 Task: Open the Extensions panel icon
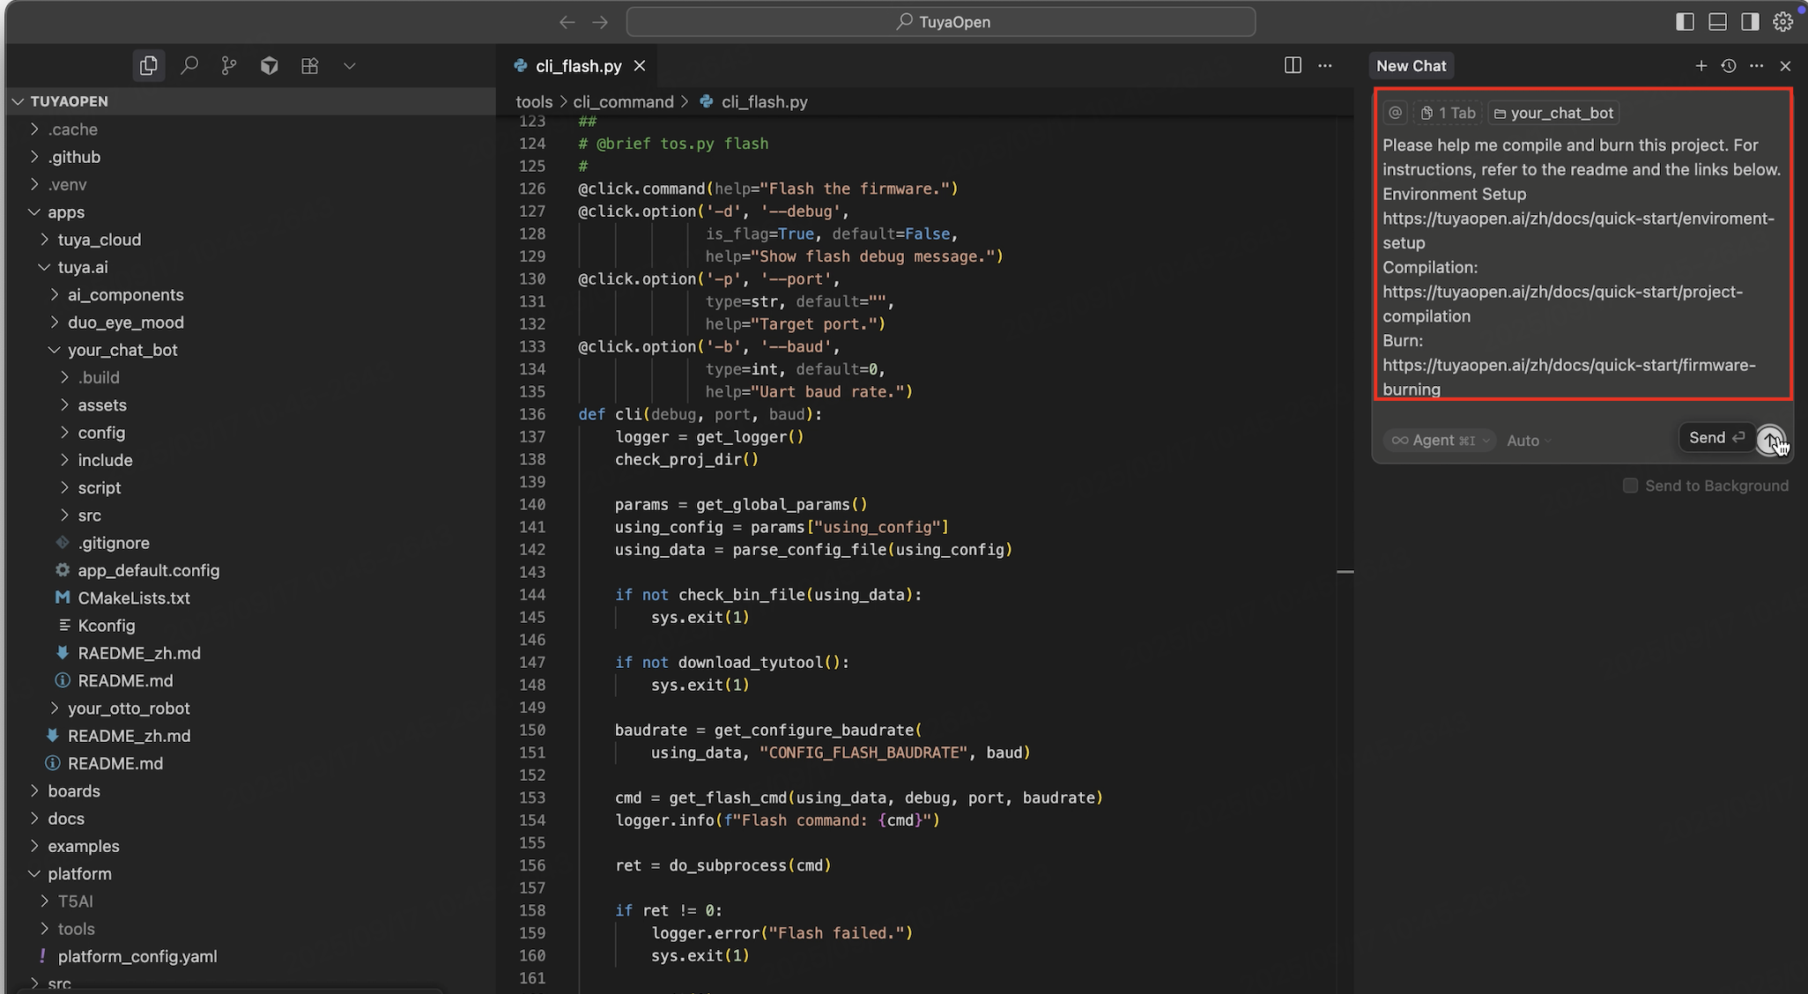point(309,66)
